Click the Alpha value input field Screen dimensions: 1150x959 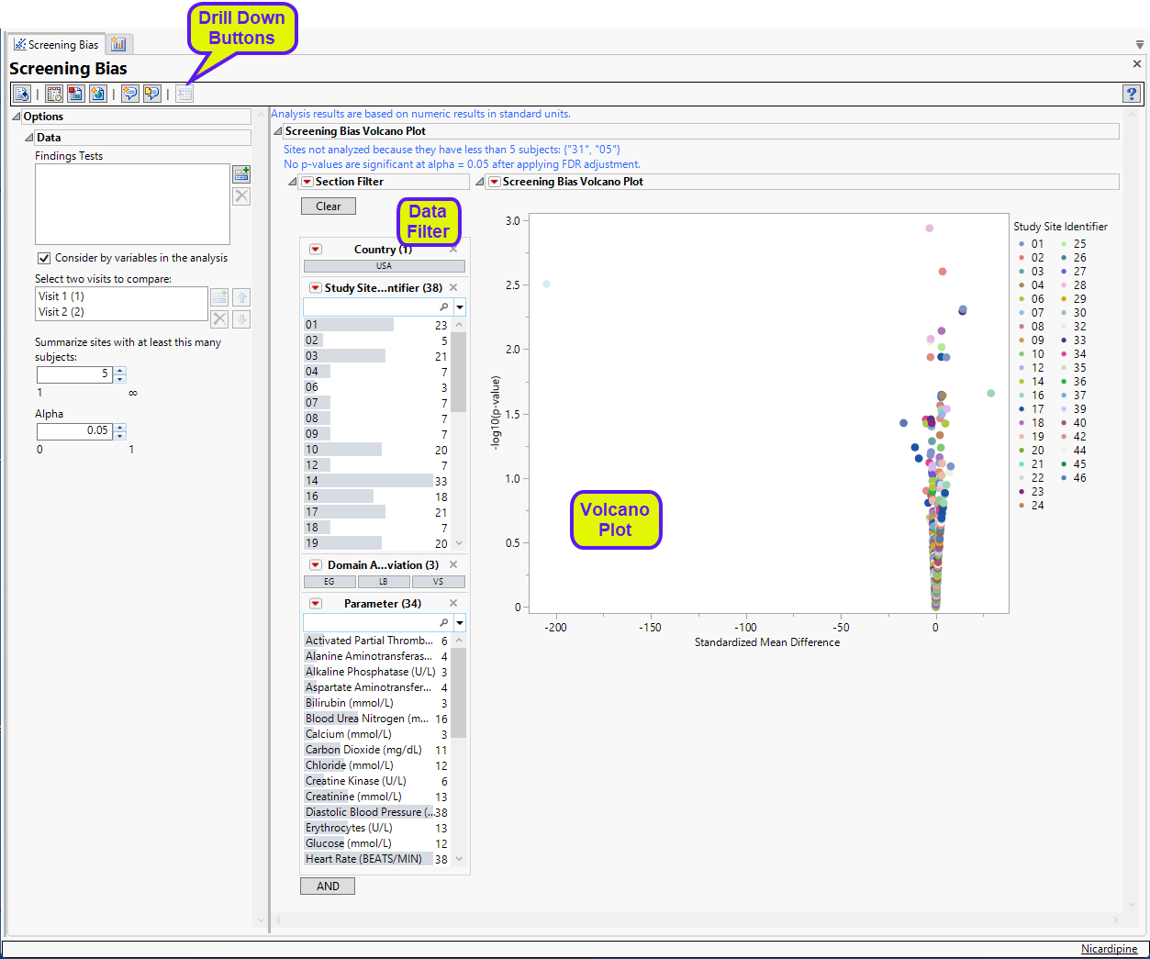pyautogui.click(x=74, y=430)
